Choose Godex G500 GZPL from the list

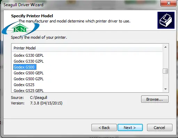tap(29, 79)
